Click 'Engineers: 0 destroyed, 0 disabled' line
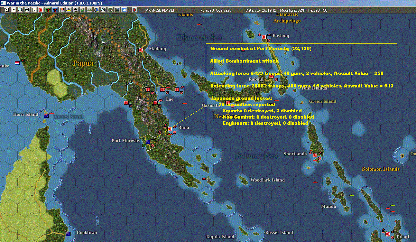The width and height of the screenshot is (416, 242). point(266,123)
